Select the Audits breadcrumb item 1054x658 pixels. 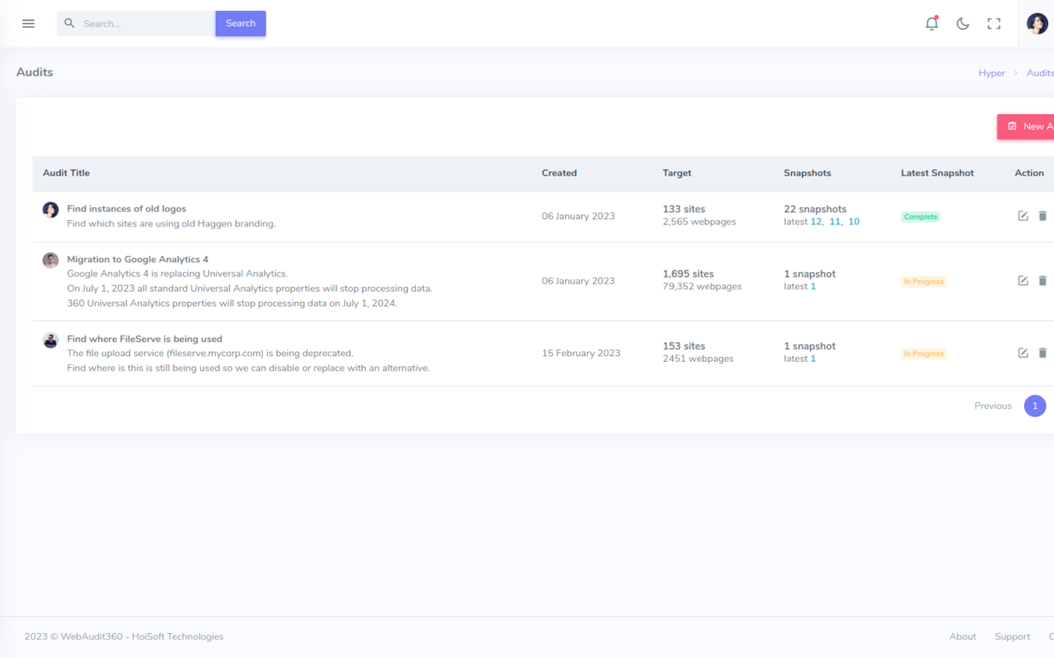(1040, 72)
